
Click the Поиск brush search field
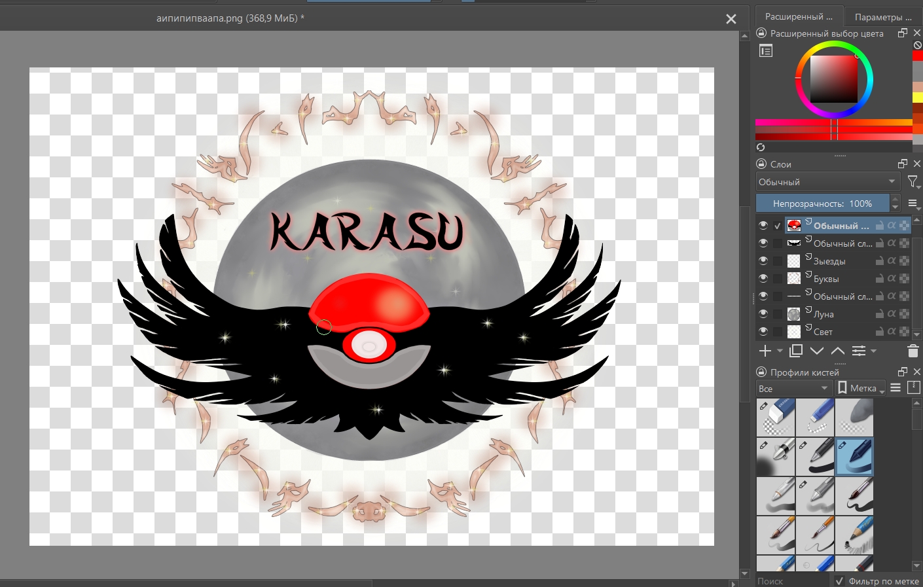click(x=791, y=581)
